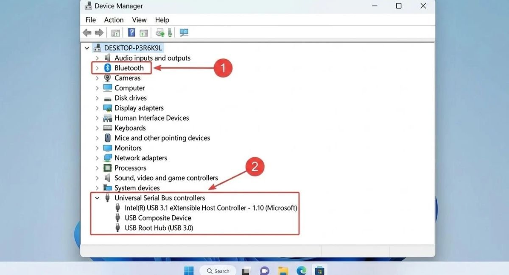Click the Back arrow toolbar icon
The image size is (509, 275).
87,33
